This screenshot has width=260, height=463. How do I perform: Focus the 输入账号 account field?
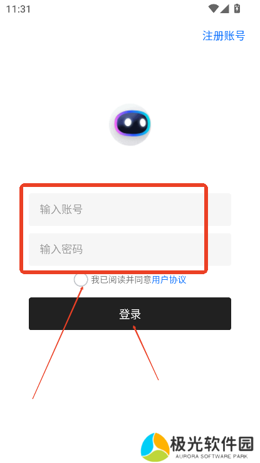pyautogui.click(x=130, y=210)
